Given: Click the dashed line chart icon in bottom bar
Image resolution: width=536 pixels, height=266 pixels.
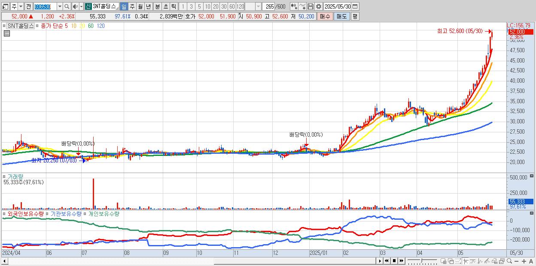Looking at the screenshot, I should (x=457, y=261).
